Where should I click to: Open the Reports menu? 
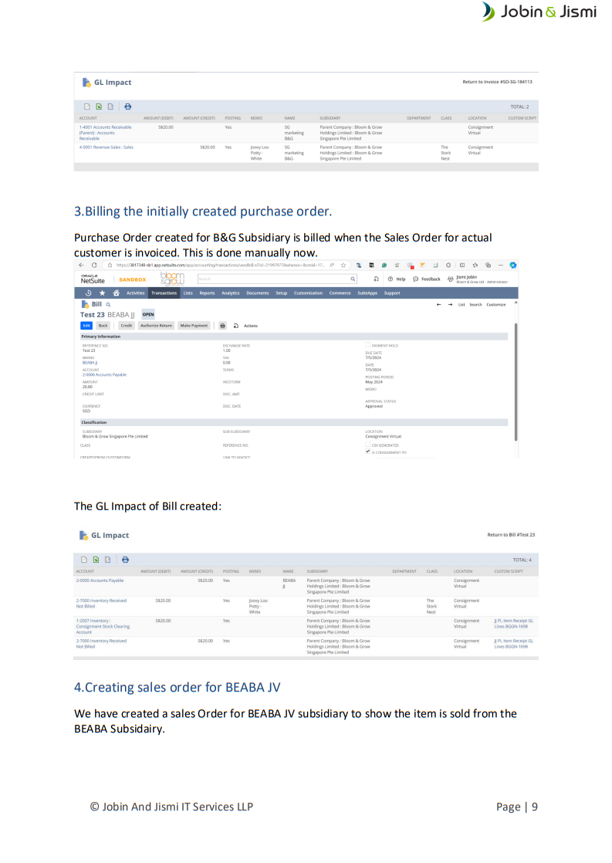(x=208, y=293)
